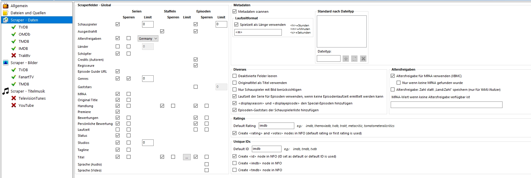Click the Scraper - Daten icon
Viewport: 531px width, 178px height.
(x=6, y=20)
